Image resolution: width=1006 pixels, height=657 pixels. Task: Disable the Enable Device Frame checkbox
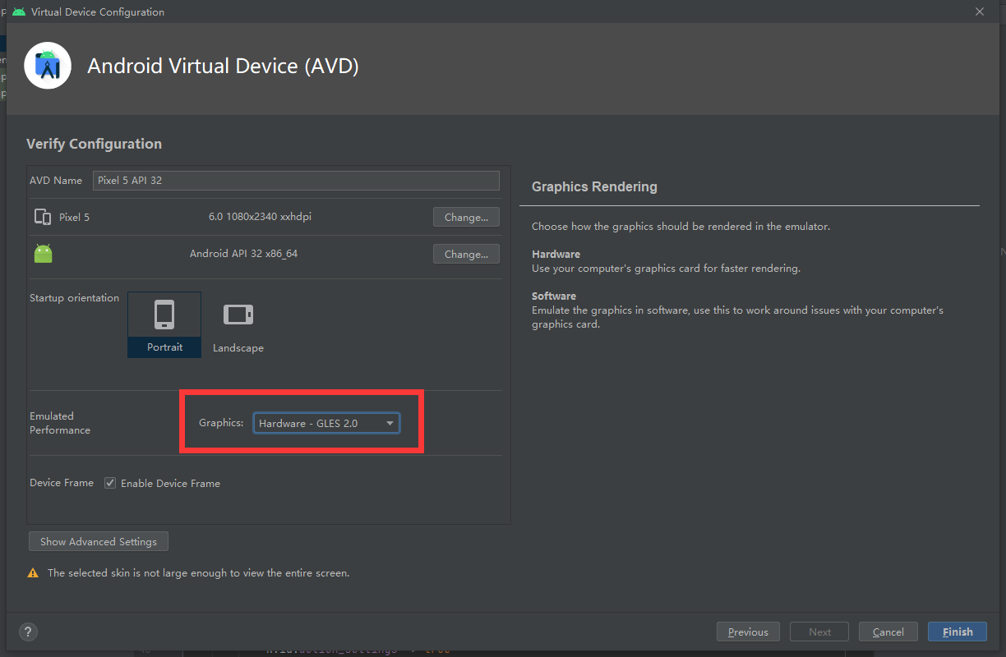click(x=110, y=484)
